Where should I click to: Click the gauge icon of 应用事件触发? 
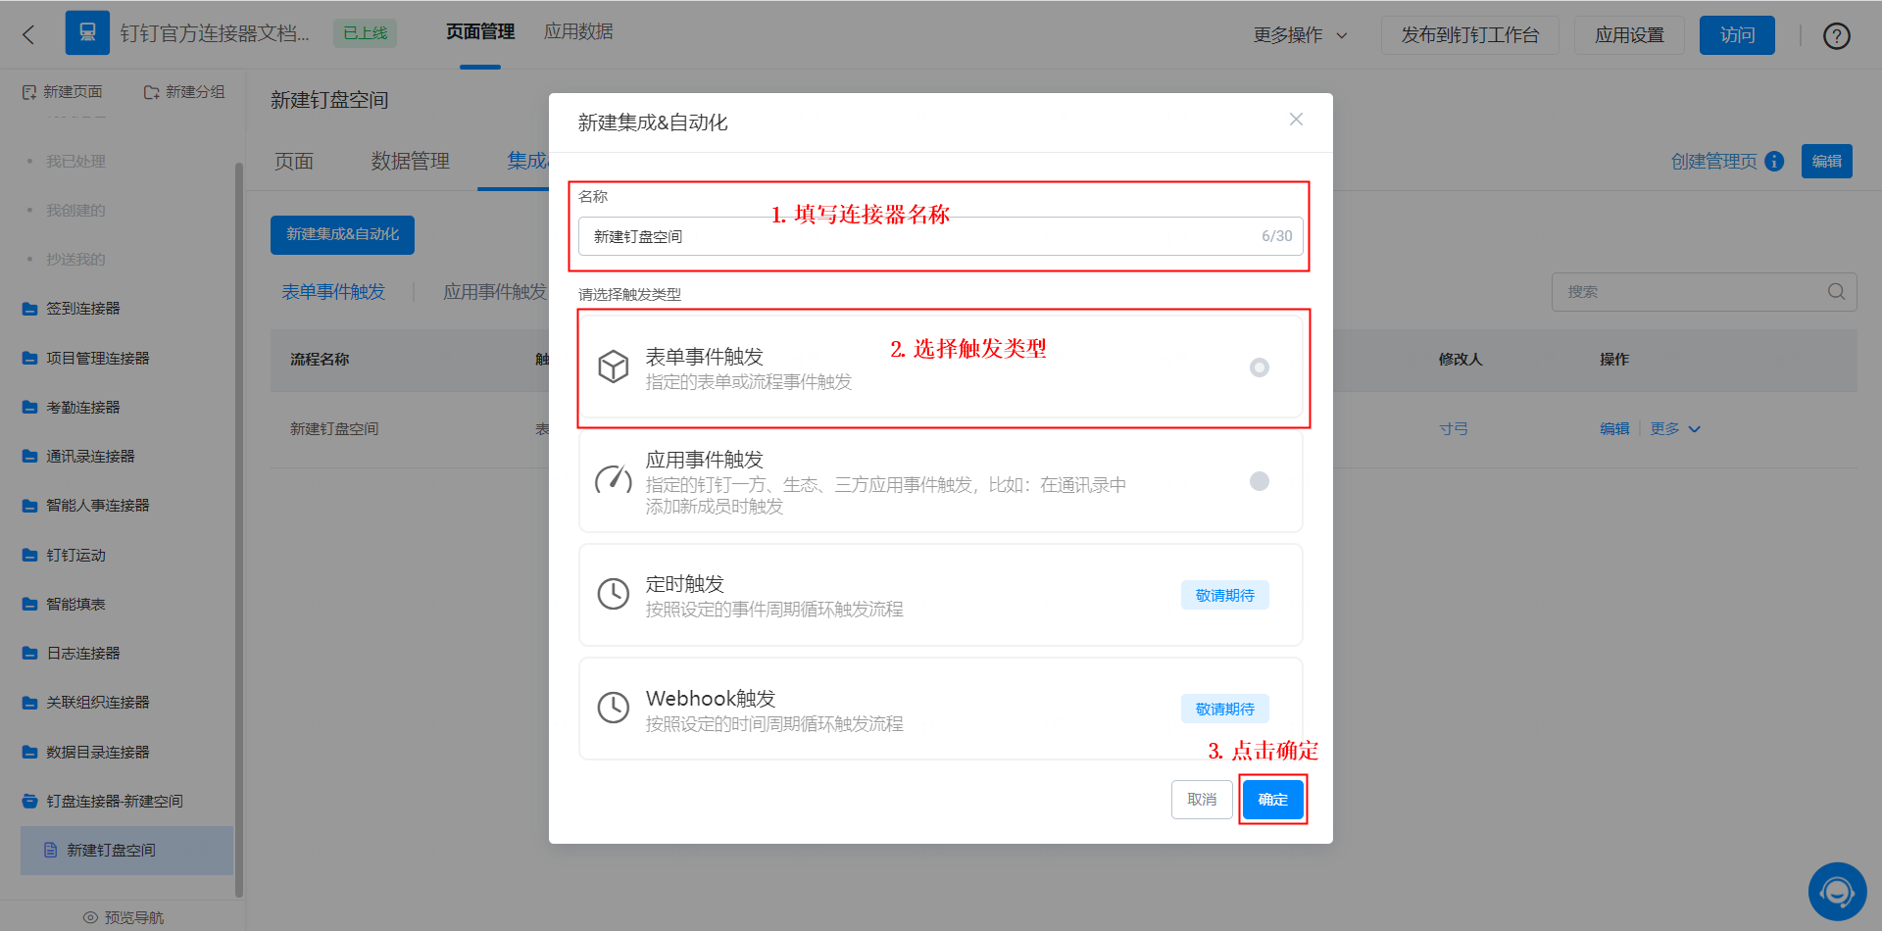pos(614,480)
